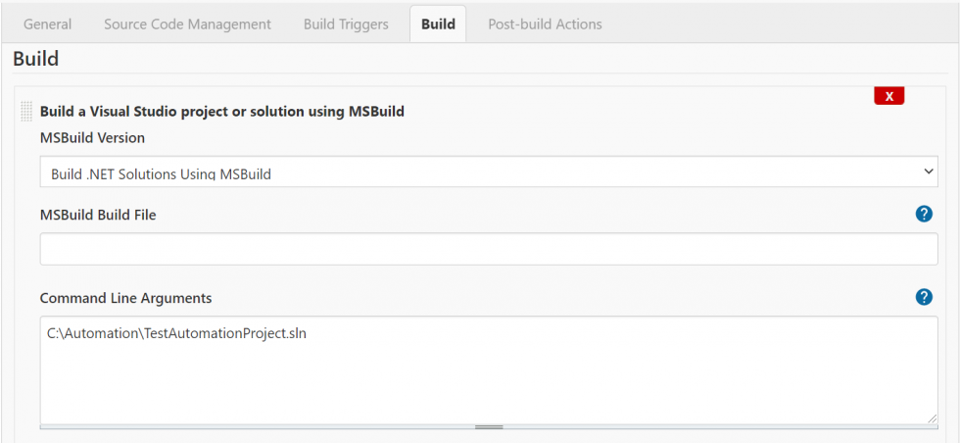
Task: Open help for Command Line Arguments
Action: (923, 297)
